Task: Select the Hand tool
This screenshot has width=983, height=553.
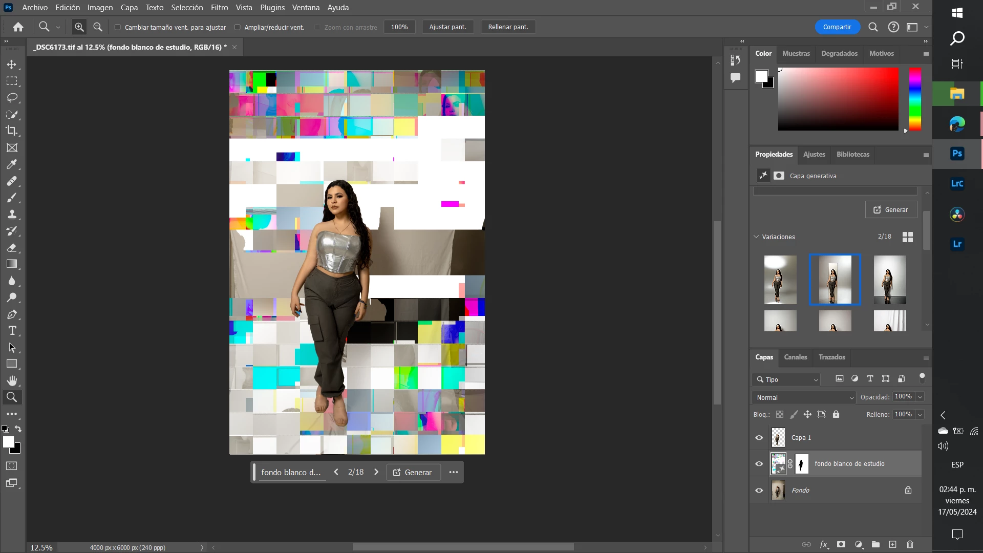Action: coord(11,380)
